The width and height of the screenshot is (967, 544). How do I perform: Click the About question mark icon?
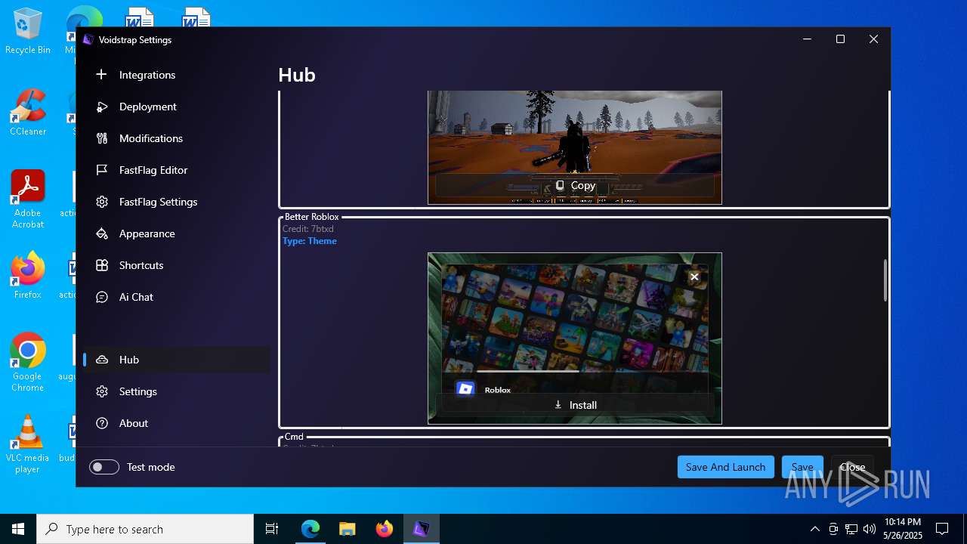[102, 423]
